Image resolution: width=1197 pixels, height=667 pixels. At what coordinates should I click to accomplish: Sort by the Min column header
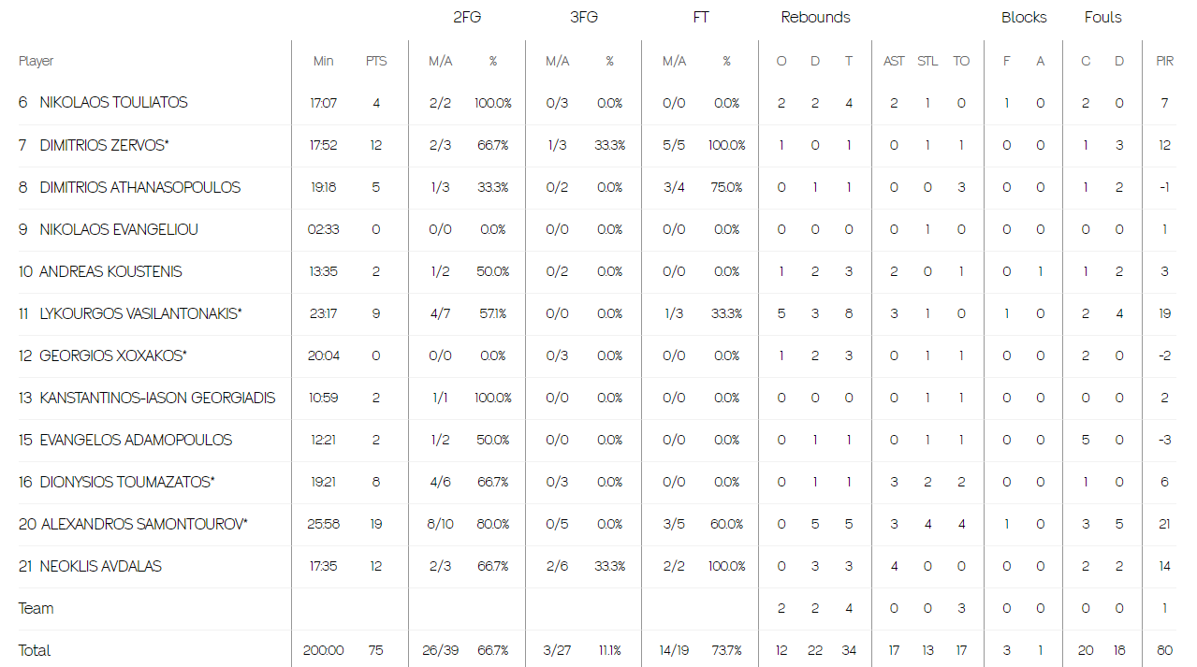[323, 61]
